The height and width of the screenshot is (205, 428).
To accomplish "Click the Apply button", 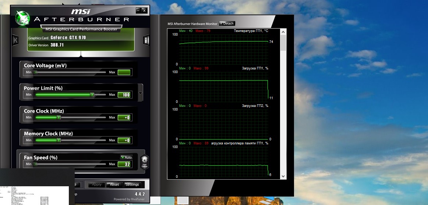I will click(97, 184).
